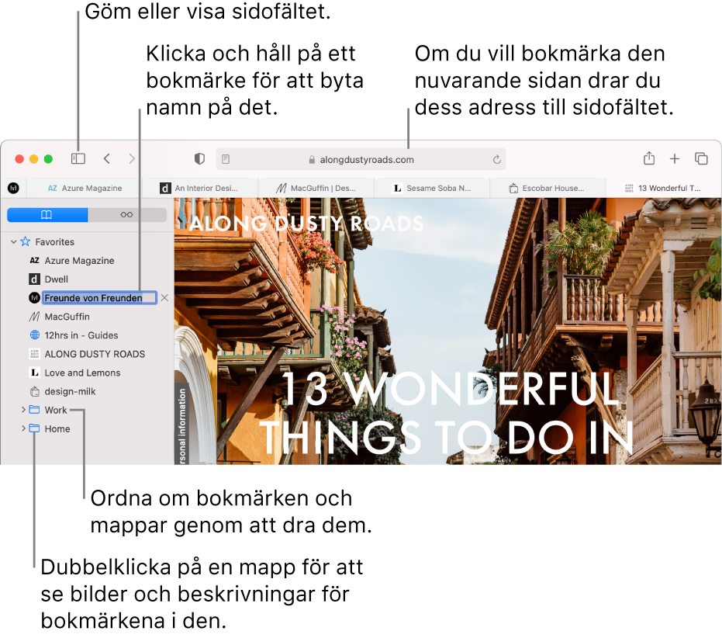The image size is (722, 638).
Task: Open the Privacy Report shield icon
Action: [199, 159]
